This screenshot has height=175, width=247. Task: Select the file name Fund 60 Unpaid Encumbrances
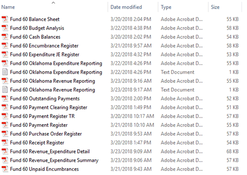coord(44,169)
